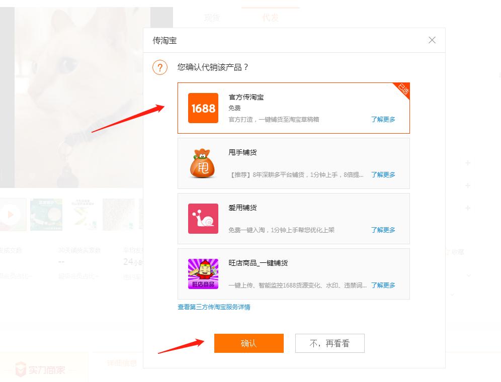Image resolution: width=501 pixels, height=382 pixels.
Task: Click the orange question mark icon
Action: tap(159, 67)
